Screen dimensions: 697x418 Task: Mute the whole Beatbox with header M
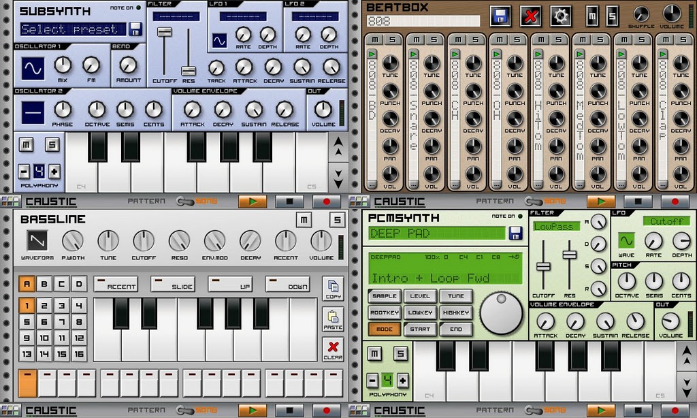(x=592, y=16)
